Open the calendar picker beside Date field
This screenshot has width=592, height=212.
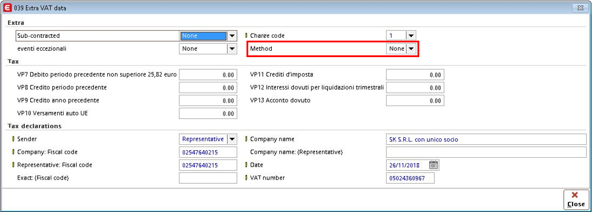[x=434, y=165]
